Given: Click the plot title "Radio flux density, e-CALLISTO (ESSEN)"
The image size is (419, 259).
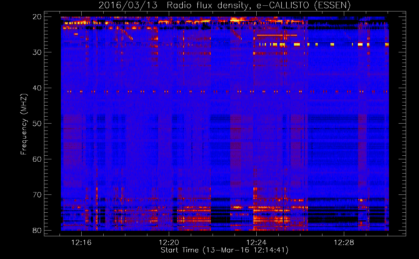Looking at the screenshot, I should [258, 5].
